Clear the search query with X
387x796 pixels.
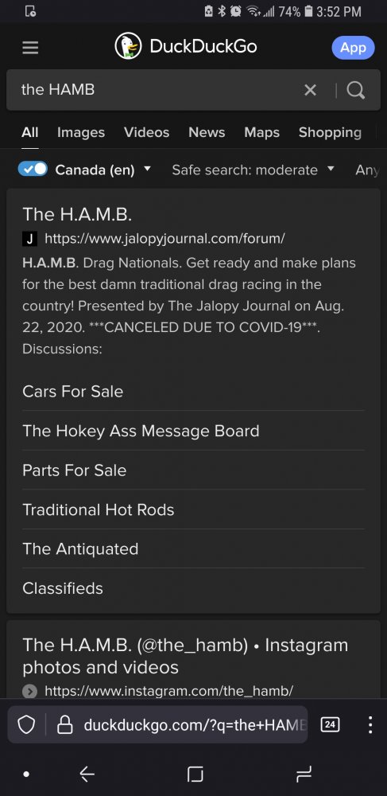tap(310, 91)
